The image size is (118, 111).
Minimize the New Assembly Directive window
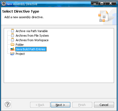click(x=95, y=3)
